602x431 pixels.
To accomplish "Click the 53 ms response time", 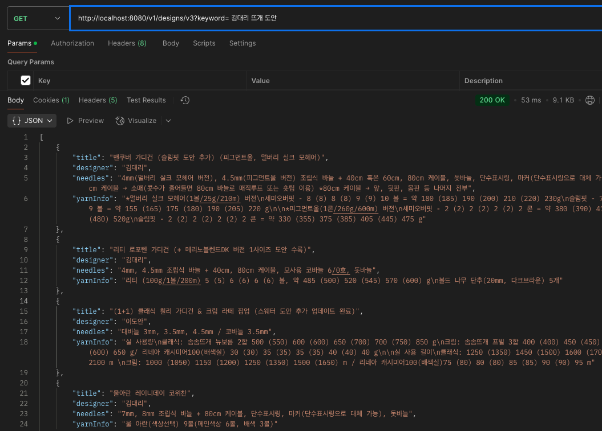I will (x=531, y=100).
